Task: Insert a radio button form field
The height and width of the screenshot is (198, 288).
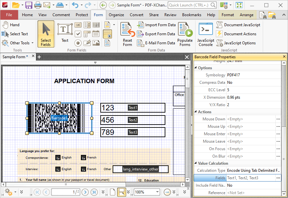Action: 78,43
